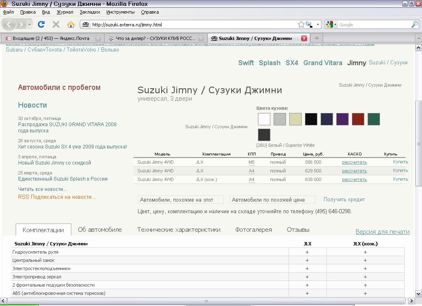Click into the Google search field
This screenshot has width=422, height=306.
(x=374, y=24)
